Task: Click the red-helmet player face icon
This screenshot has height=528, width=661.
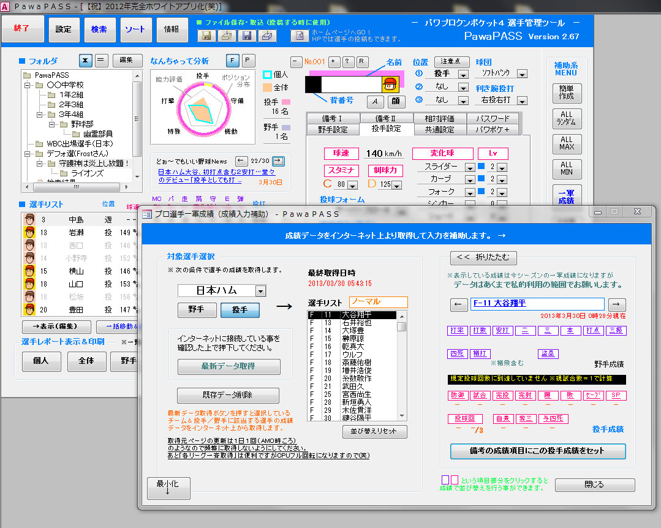Action: coord(390,85)
